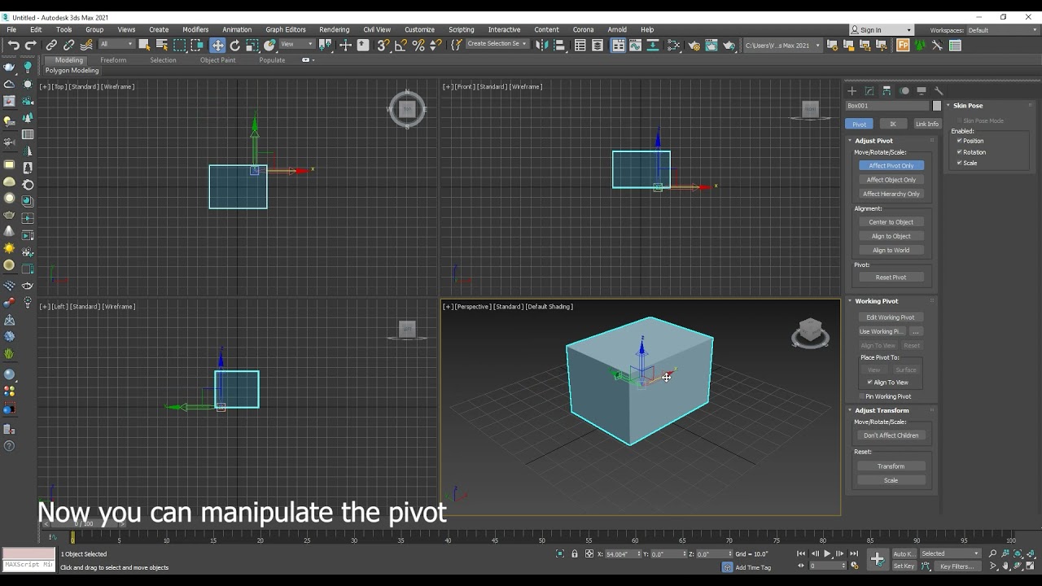
Task: Collapse the Working Pivot rollout
Action: tap(876, 301)
